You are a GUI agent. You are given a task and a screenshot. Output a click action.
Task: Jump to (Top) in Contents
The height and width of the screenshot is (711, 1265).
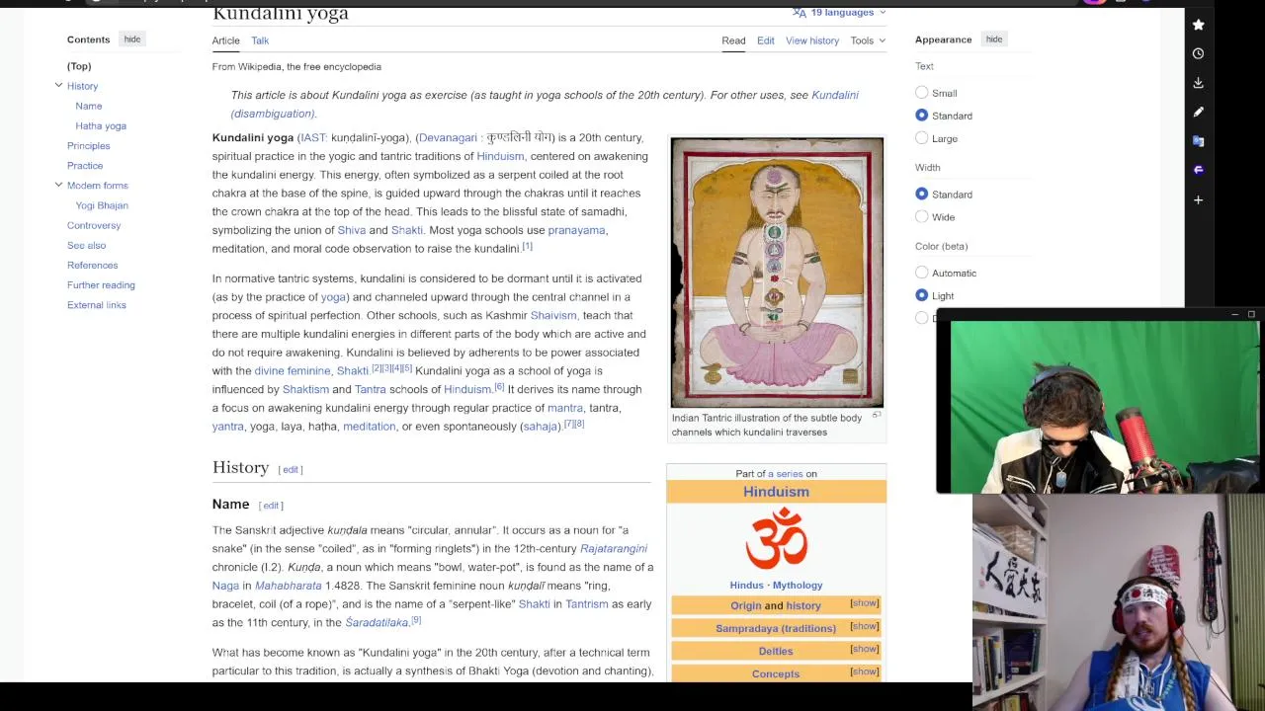pyautogui.click(x=79, y=66)
